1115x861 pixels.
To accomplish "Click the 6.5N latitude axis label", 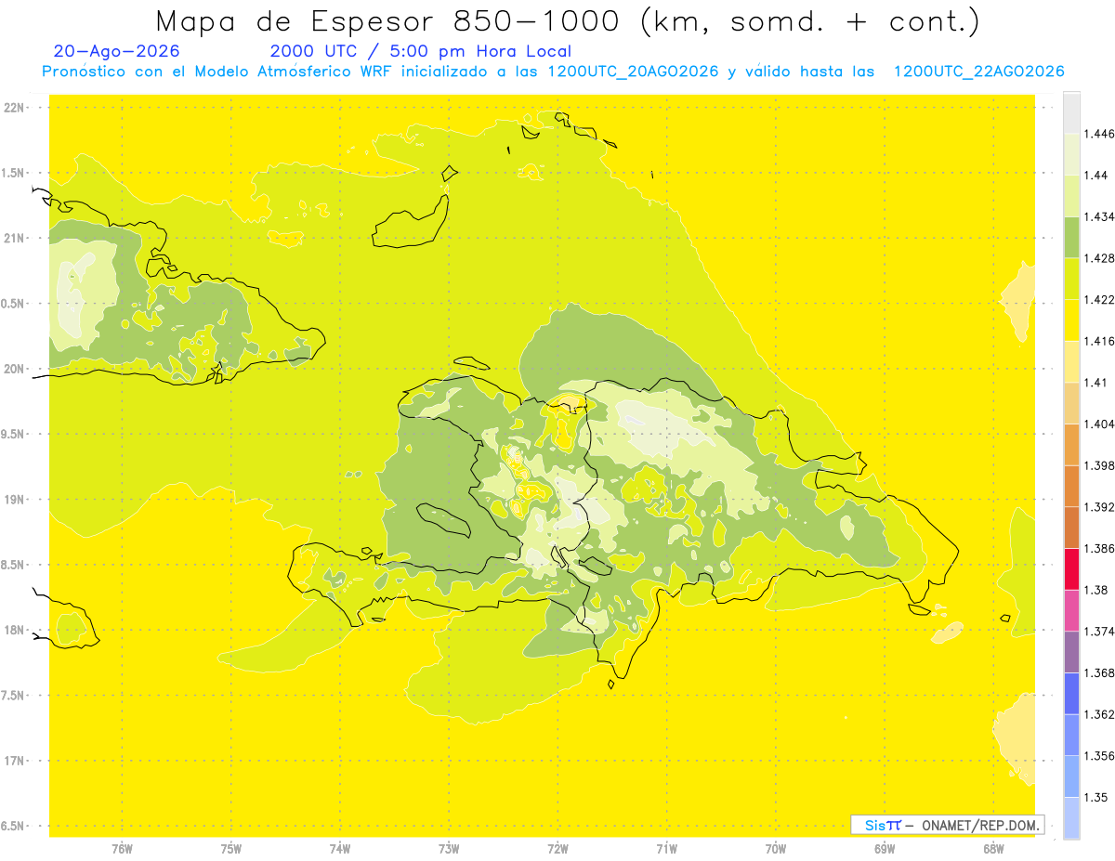I will point(14,826).
